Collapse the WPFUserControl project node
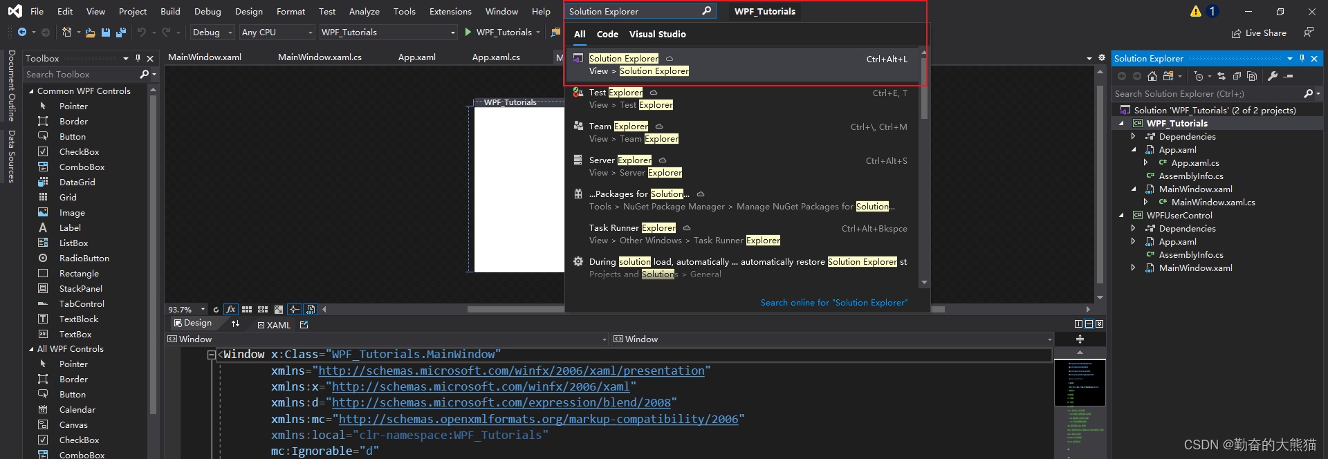This screenshot has width=1328, height=459. [1121, 216]
